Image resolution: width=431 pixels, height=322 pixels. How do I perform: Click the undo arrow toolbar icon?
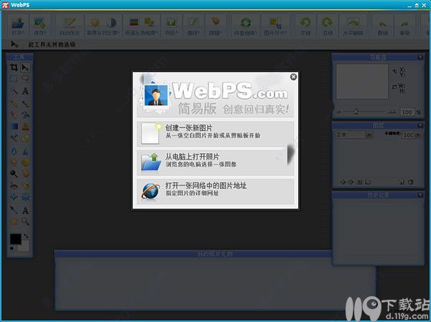pos(383,24)
